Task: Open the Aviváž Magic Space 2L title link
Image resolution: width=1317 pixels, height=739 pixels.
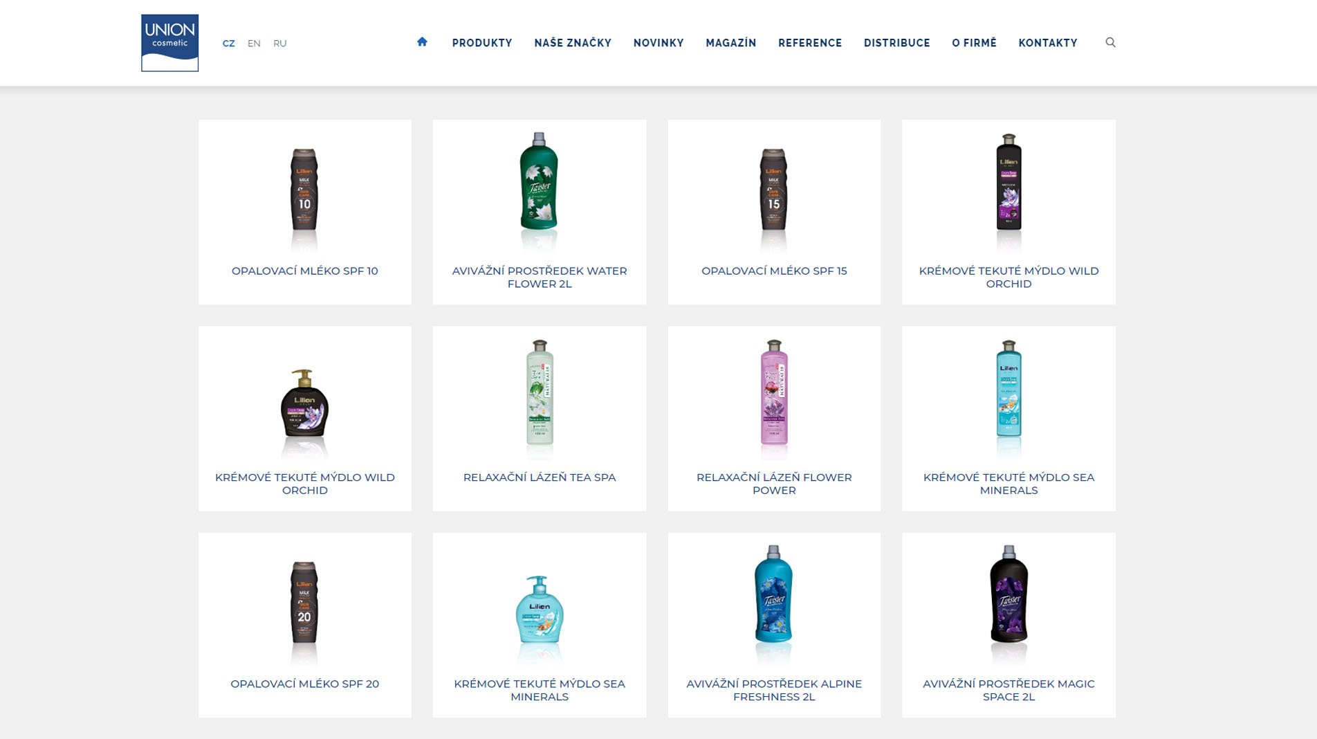Action: coord(1009,690)
